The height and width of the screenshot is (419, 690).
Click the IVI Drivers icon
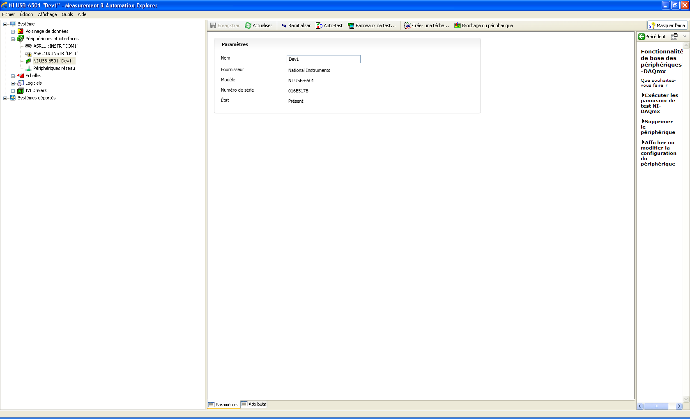(21, 90)
